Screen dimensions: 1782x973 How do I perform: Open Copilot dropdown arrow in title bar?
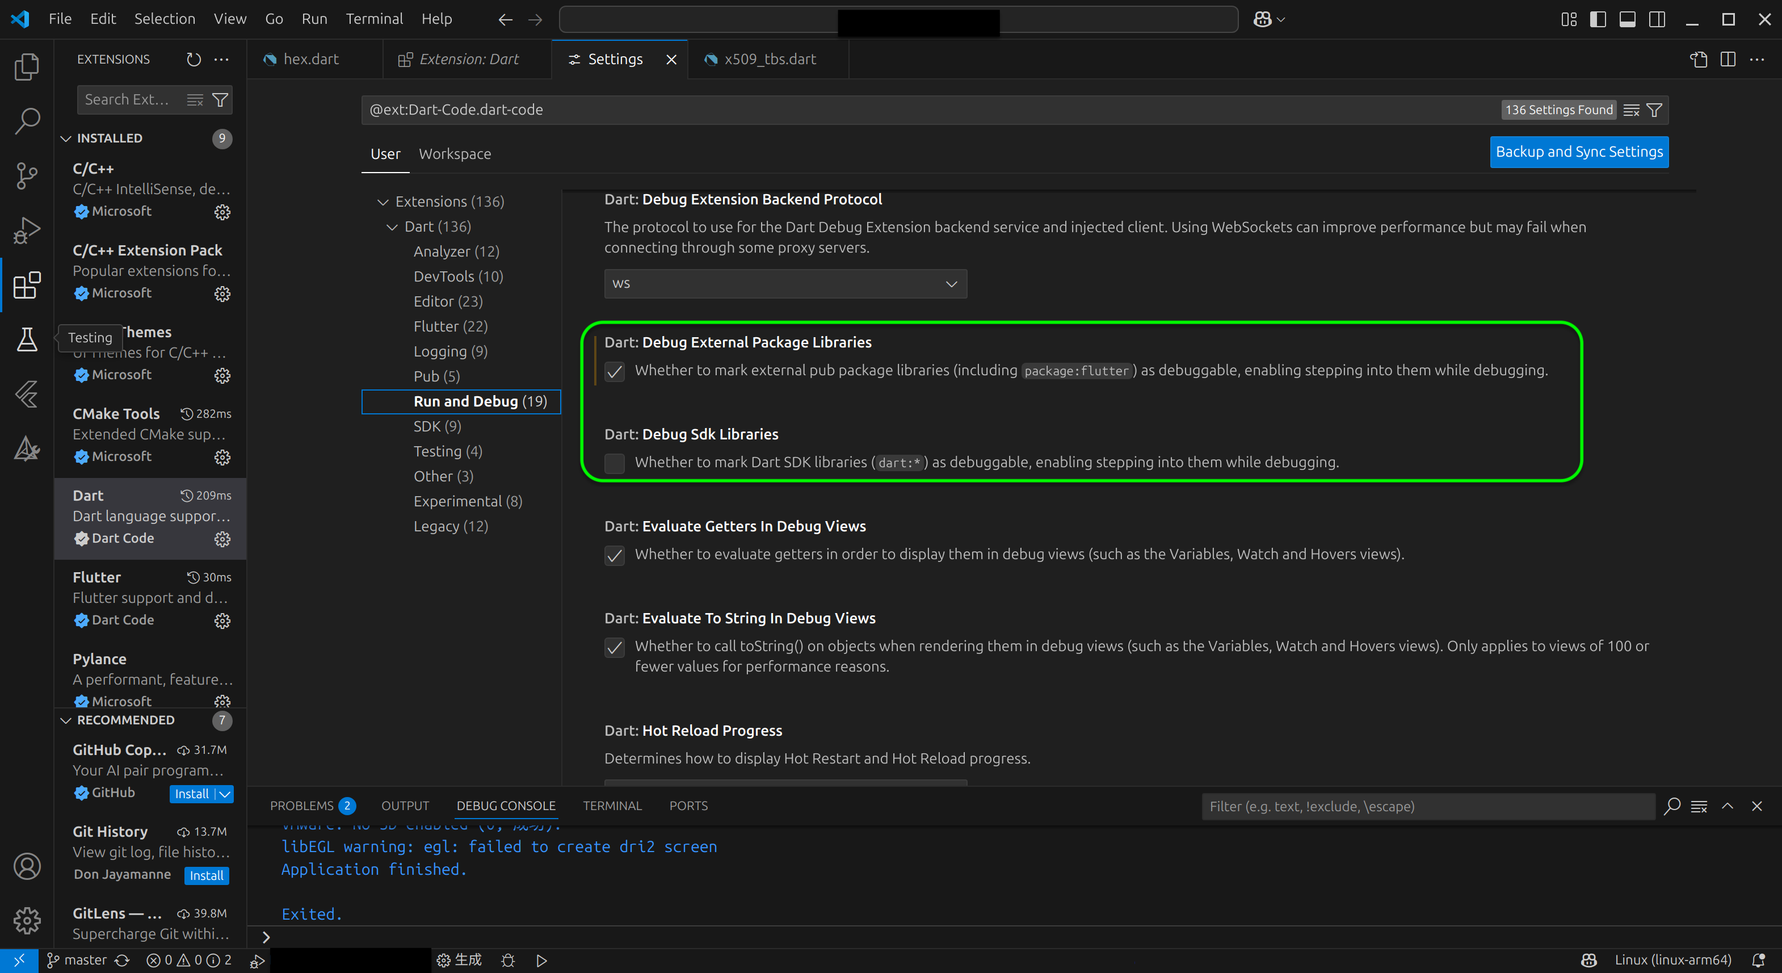pyautogui.click(x=1281, y=19)
